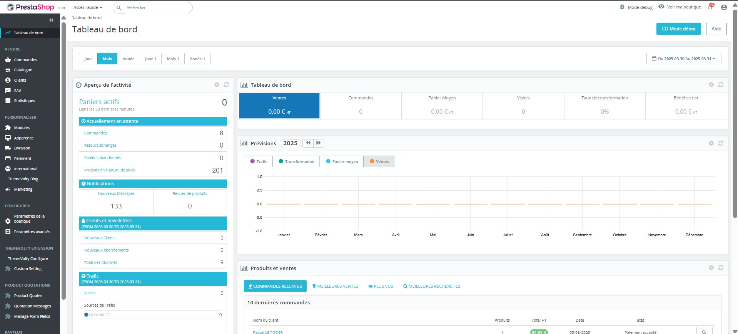Open the notifications bell icon
Image resolution: width=738 pixels, height=334 pixels.
point(710,7)
